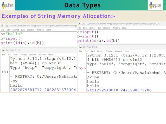166x124 pixels.
Task: Open Shell menu in right IDLE Shell
Action: (x=93, y=51)
